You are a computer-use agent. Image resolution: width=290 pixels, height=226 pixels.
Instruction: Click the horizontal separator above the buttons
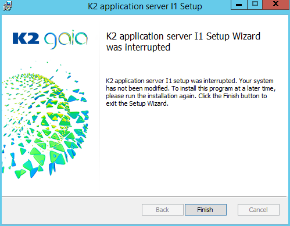coord(144,197)
